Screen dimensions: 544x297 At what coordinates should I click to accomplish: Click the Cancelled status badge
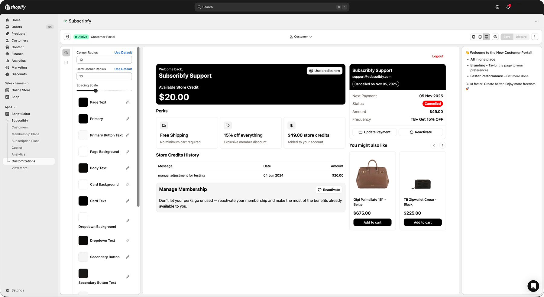[432, 104]
